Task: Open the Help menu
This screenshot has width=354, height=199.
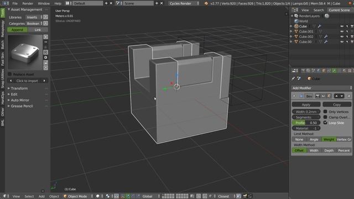Action: 58,3
